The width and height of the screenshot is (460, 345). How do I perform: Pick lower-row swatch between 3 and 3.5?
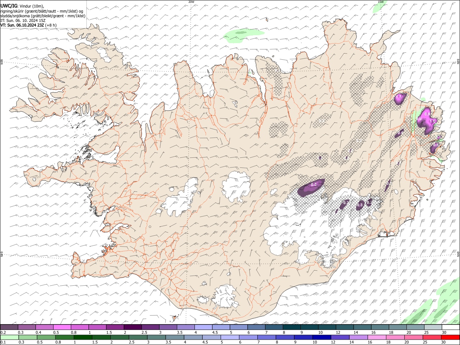pos(156,337)
